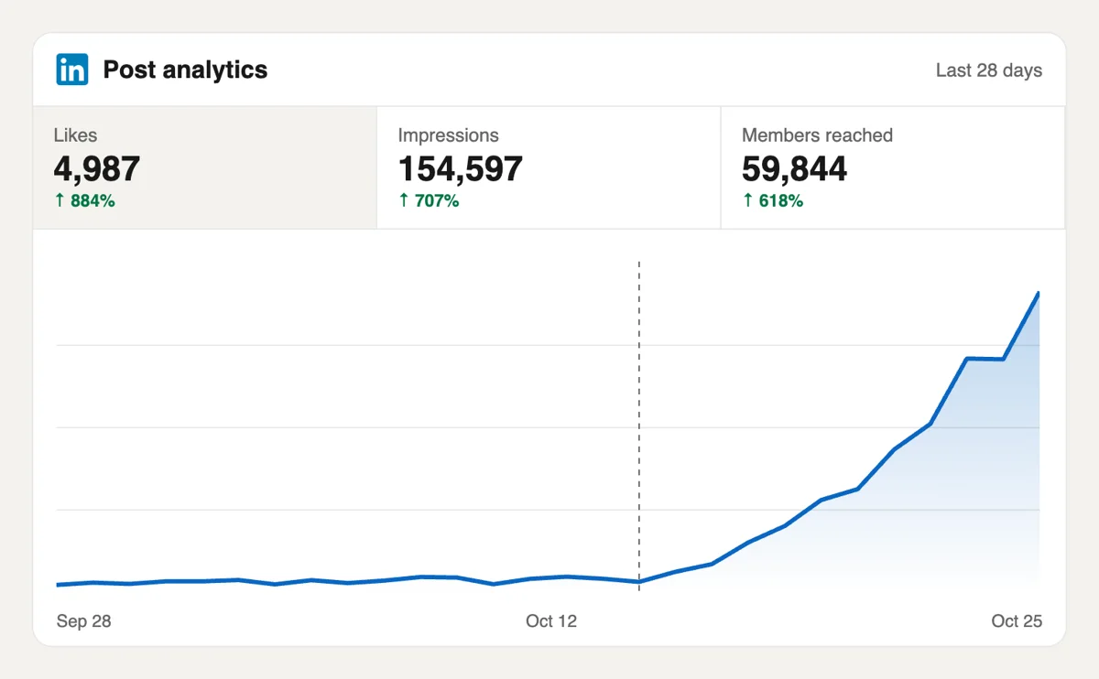Click the 4,987 likes value

pyautogui.click(x=97, y=169)
